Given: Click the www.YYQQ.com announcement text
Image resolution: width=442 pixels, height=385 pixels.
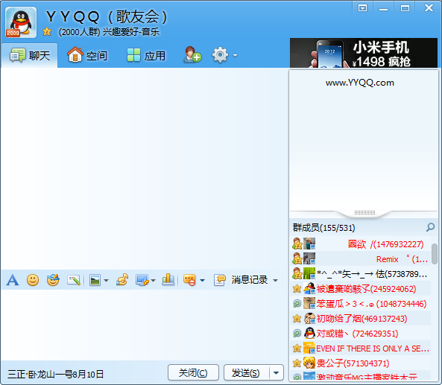Looking at the screenshot, I should [360, 83].
